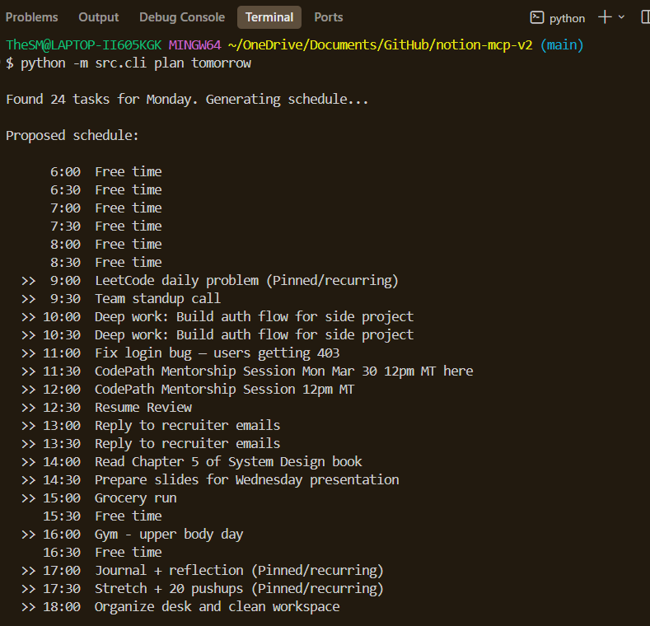
Task: Click the split terminal icon at the panel's edge
Action: tap(645, 17)
